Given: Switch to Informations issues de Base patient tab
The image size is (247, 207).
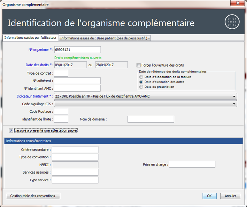Looking at the screenshot, I should tap(105, 38).
